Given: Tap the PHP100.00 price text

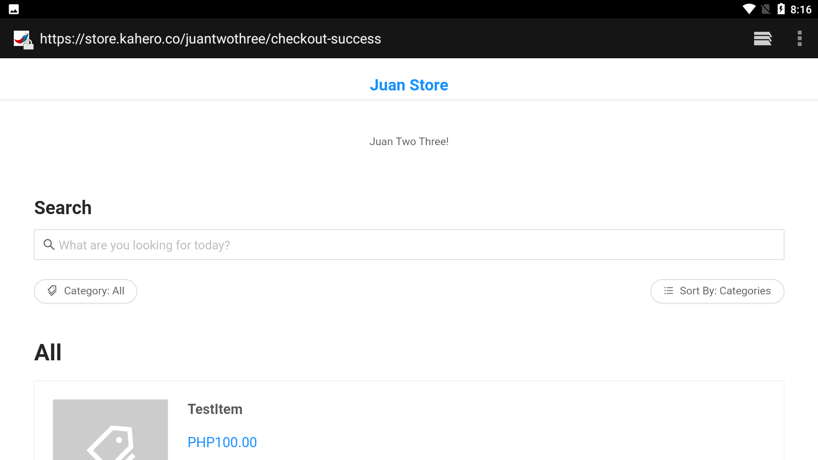Looking at the screenshot, I should coord(222,443).
